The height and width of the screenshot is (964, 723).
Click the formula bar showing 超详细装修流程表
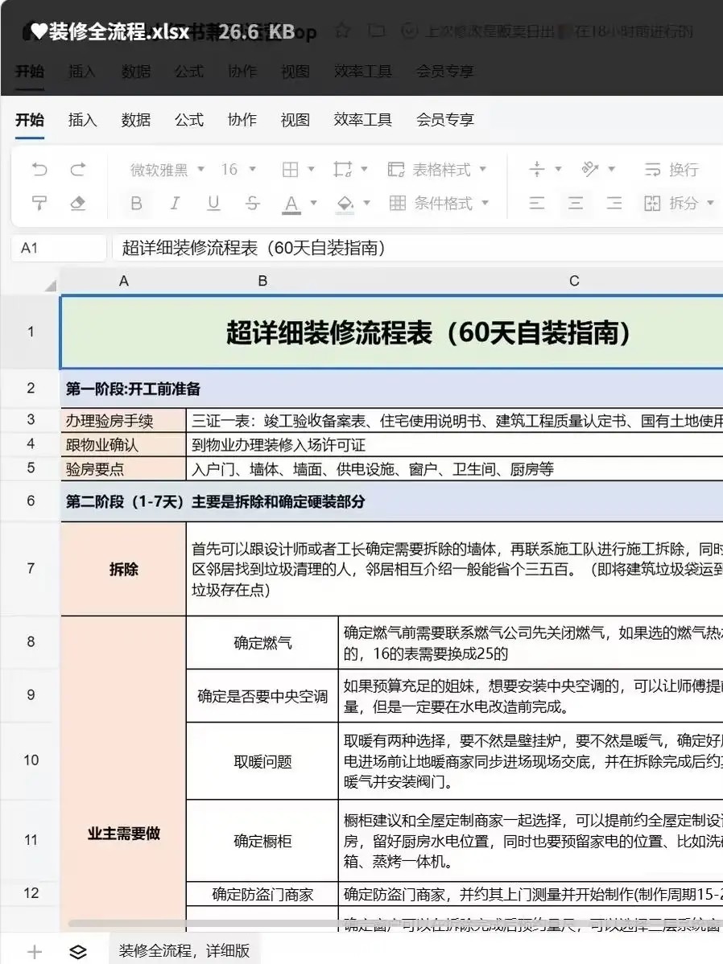click(x=417, y=248)
